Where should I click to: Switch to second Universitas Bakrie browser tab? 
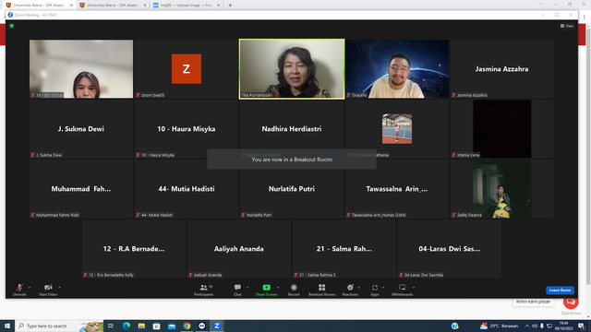point(113,6)
